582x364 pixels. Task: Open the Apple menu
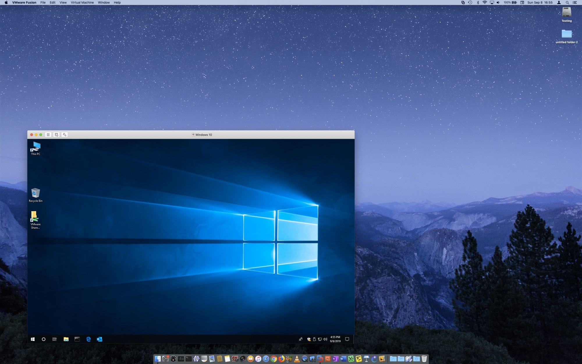tap(6, 3)
